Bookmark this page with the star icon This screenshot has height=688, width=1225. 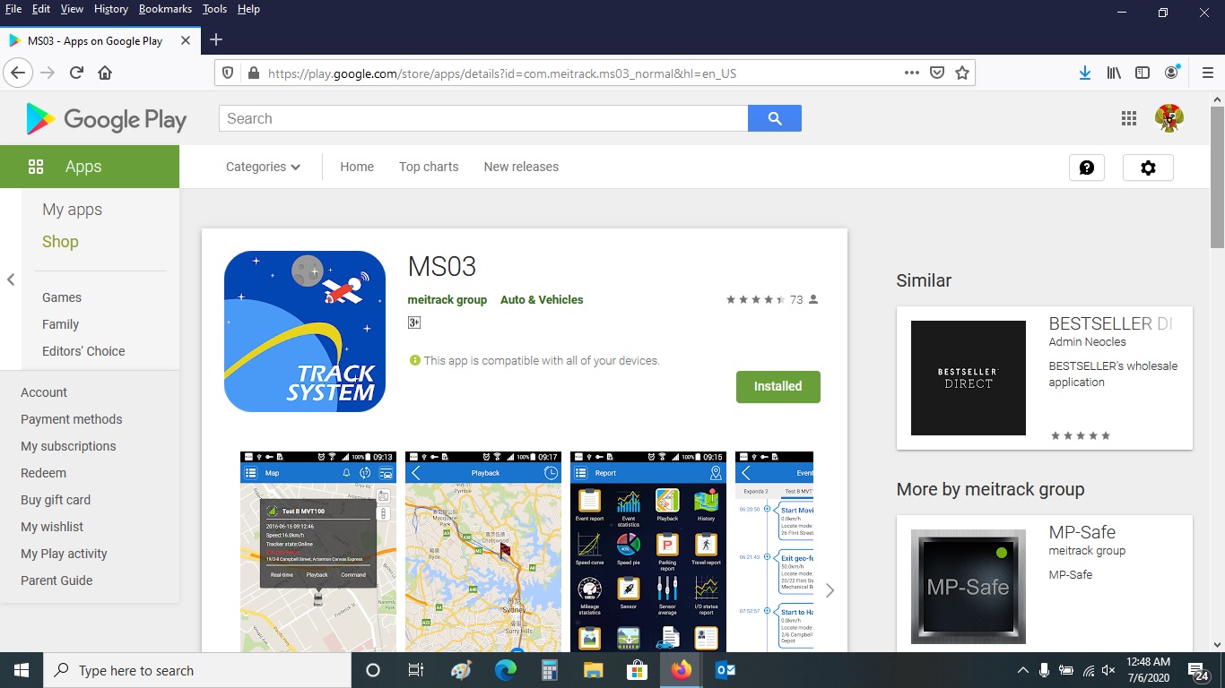click(x=962, y=73)
